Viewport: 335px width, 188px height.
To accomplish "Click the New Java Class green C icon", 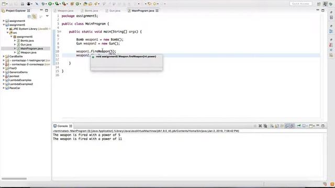I will (77, 4).
